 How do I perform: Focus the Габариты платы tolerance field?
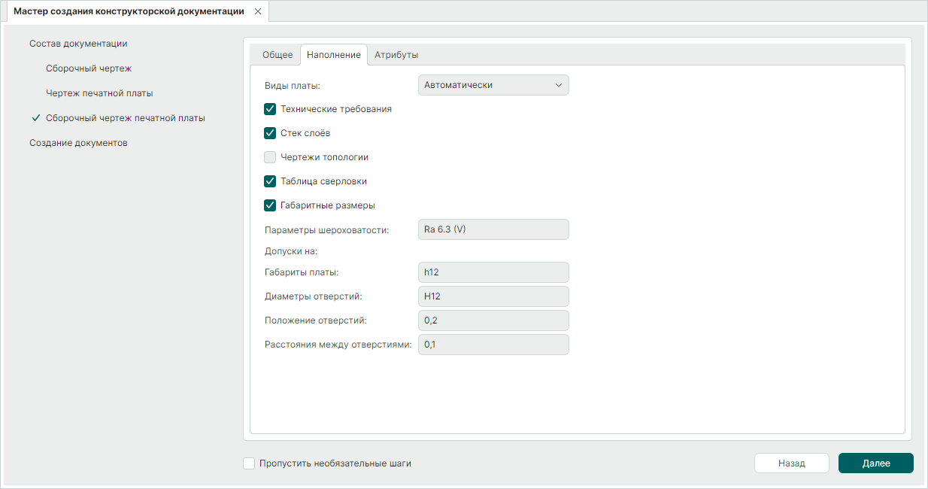point(493,272)
